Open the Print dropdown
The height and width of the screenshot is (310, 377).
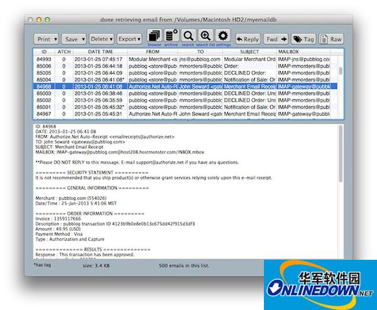(x=46, y=39)
